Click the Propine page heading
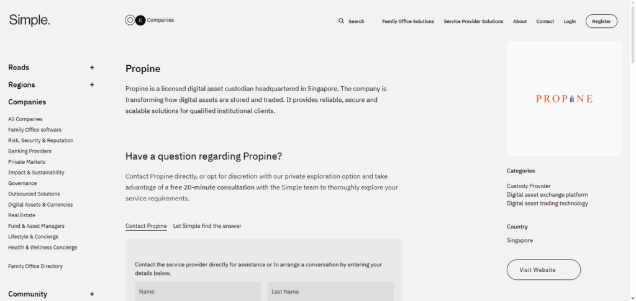 pos(143,69)
